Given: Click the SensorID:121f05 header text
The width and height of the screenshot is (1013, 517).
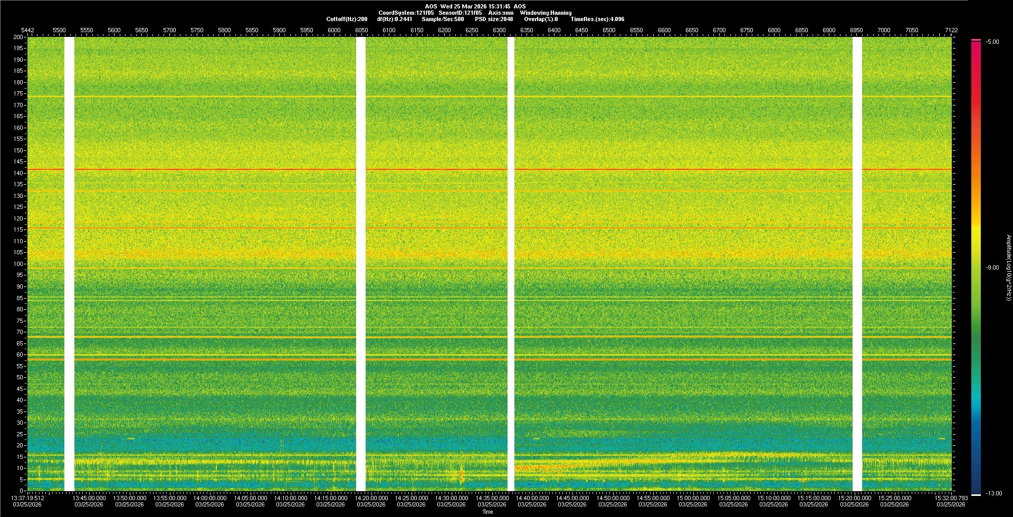Looking at the screenshot, I should (460, 13).
